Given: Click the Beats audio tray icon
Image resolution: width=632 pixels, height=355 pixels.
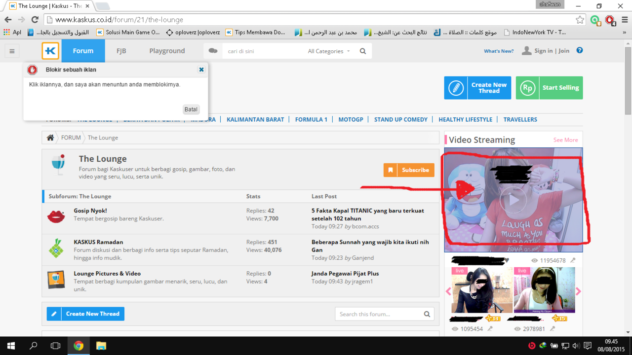Looking at the screenshot, I should pos(532,346).
